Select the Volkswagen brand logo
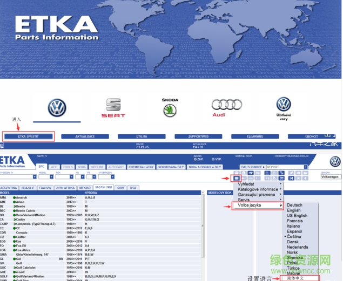The image size is (343, 281). [56, 108]
